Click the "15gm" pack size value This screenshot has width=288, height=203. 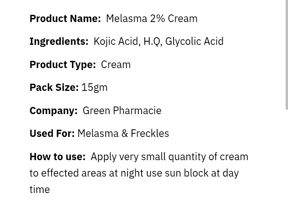tap(94, 87)
